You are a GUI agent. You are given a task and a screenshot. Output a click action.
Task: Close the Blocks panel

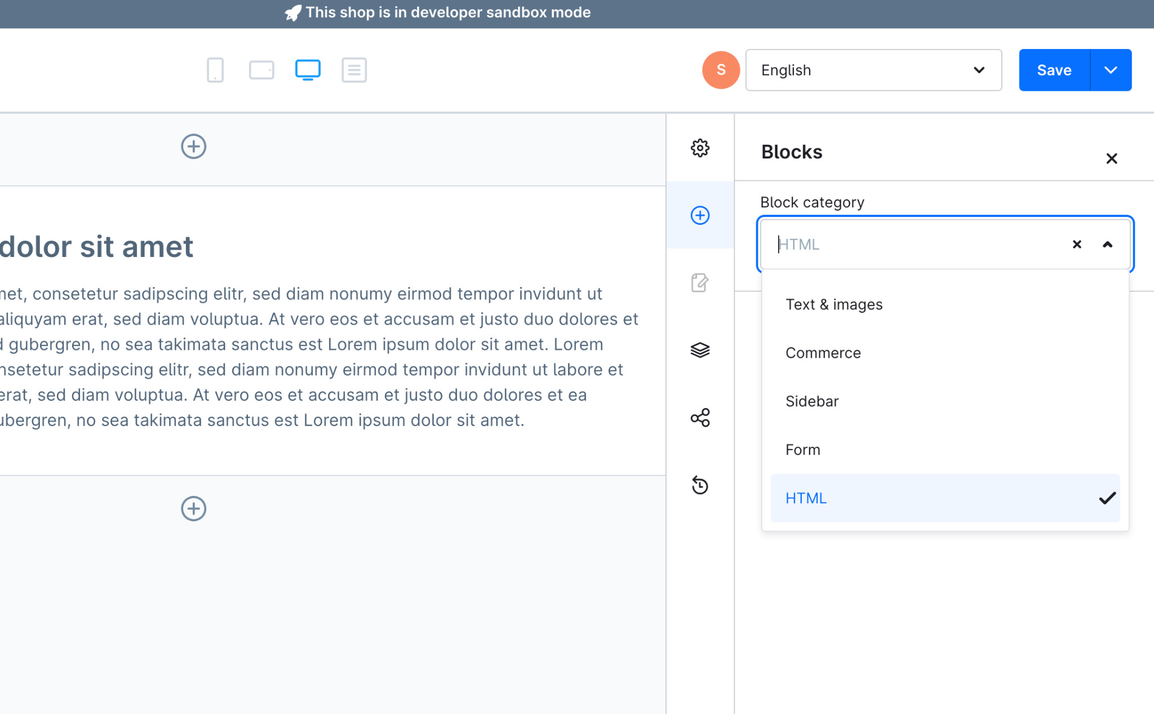point(1111,158)
